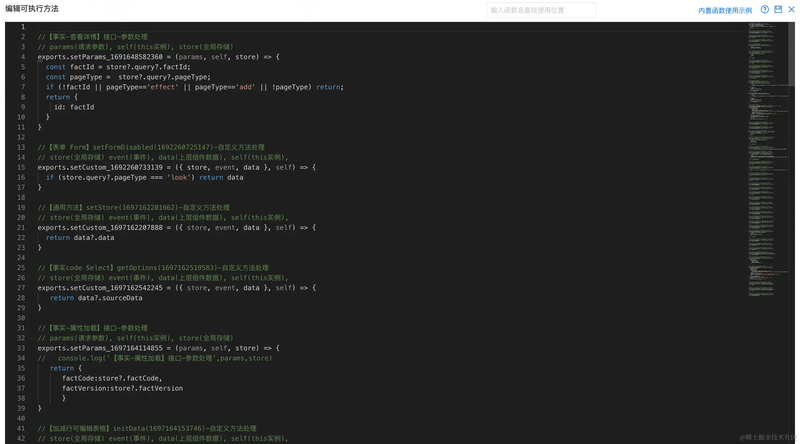The width and height of the screenshot is (800, 444).
Task: Close the method editor dialog
Action: 791,10
